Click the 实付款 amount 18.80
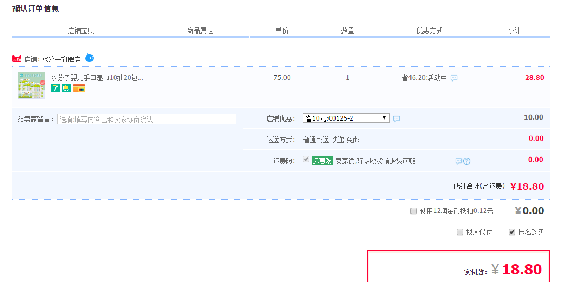 tap(522, 270)
